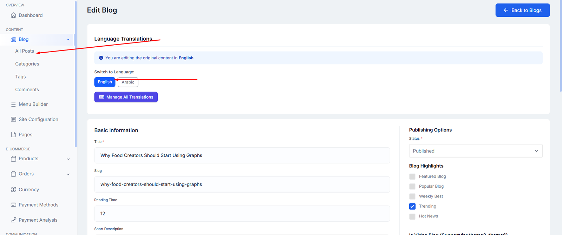Uncheck the Trending checkbox
Image resolution: width=562 pixels, height=235 pixels.
[412, 206]
